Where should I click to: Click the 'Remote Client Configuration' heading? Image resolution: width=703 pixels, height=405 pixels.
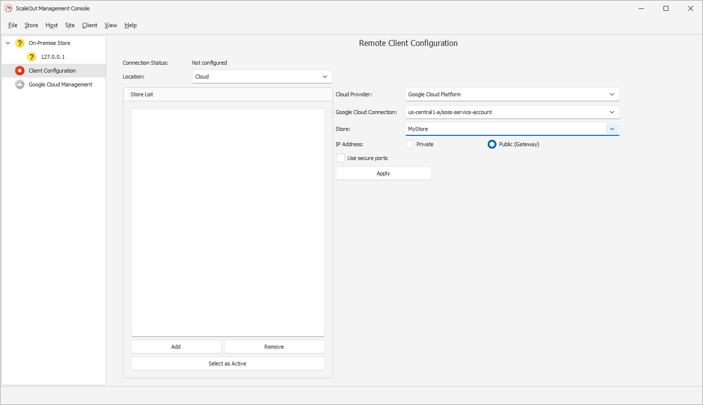click(x=408, y=43)
